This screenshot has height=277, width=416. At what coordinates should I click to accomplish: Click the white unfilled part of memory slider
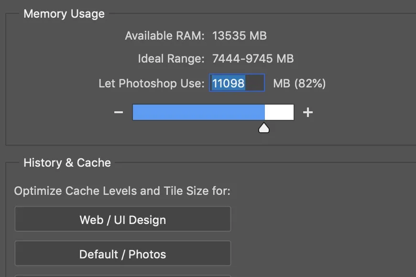pos(279,112)
